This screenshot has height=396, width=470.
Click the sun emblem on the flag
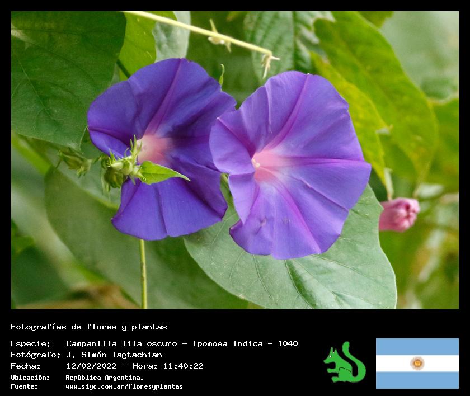(x=417, y=363)
